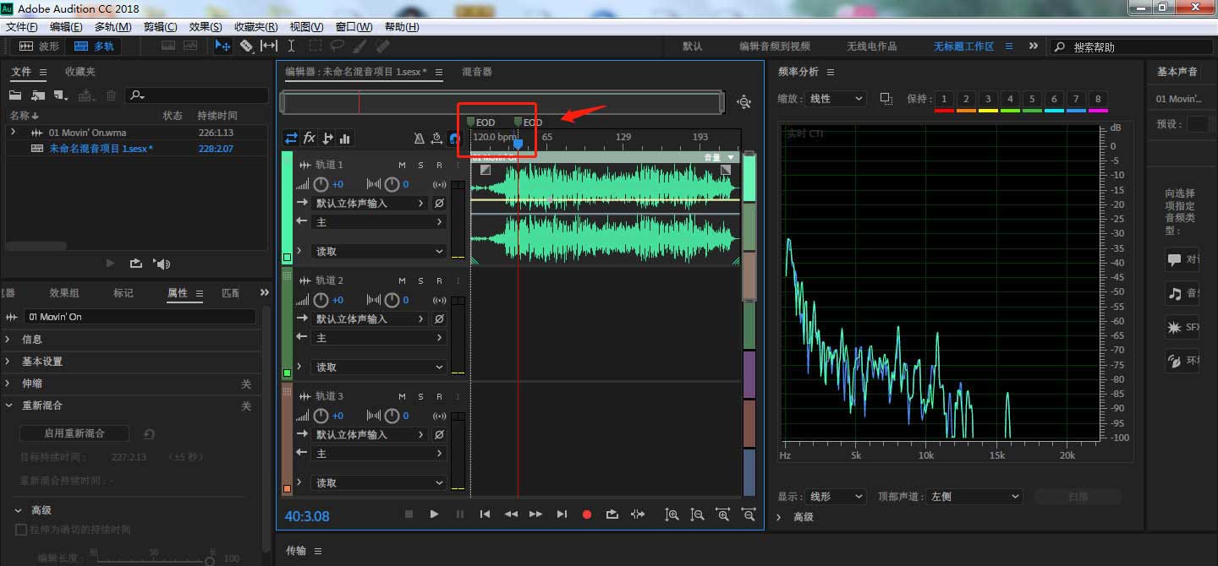Open the 缩放 scale dropdown in Frequency Analysis
Image resolution: width=1218 pixels, height=566 pixels.
point(835,99)
